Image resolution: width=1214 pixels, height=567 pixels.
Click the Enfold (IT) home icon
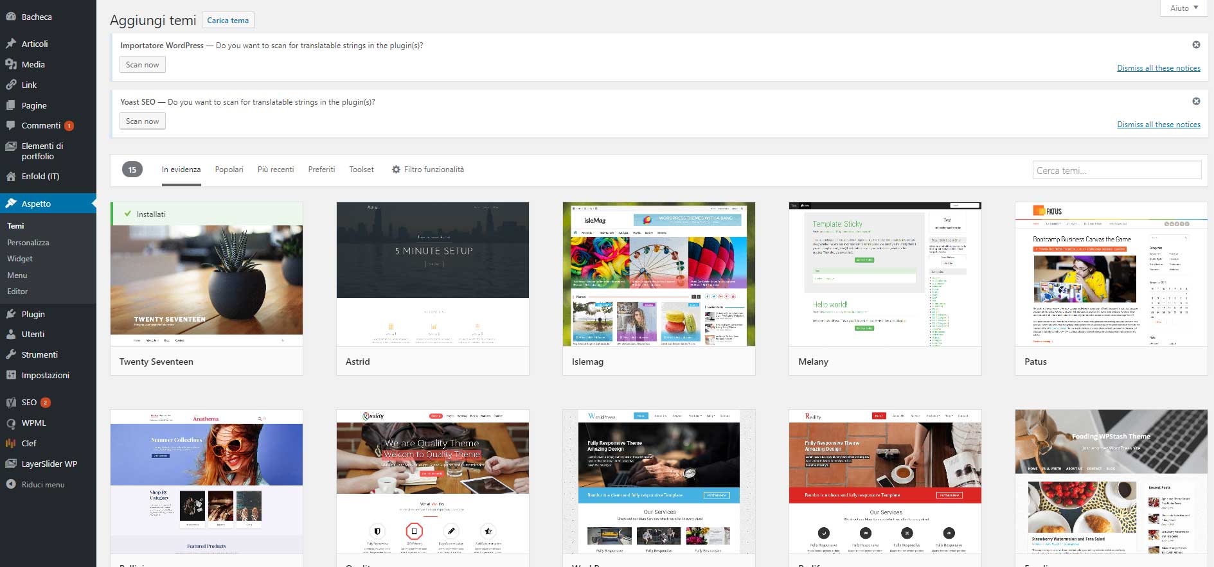coord(11,176)
